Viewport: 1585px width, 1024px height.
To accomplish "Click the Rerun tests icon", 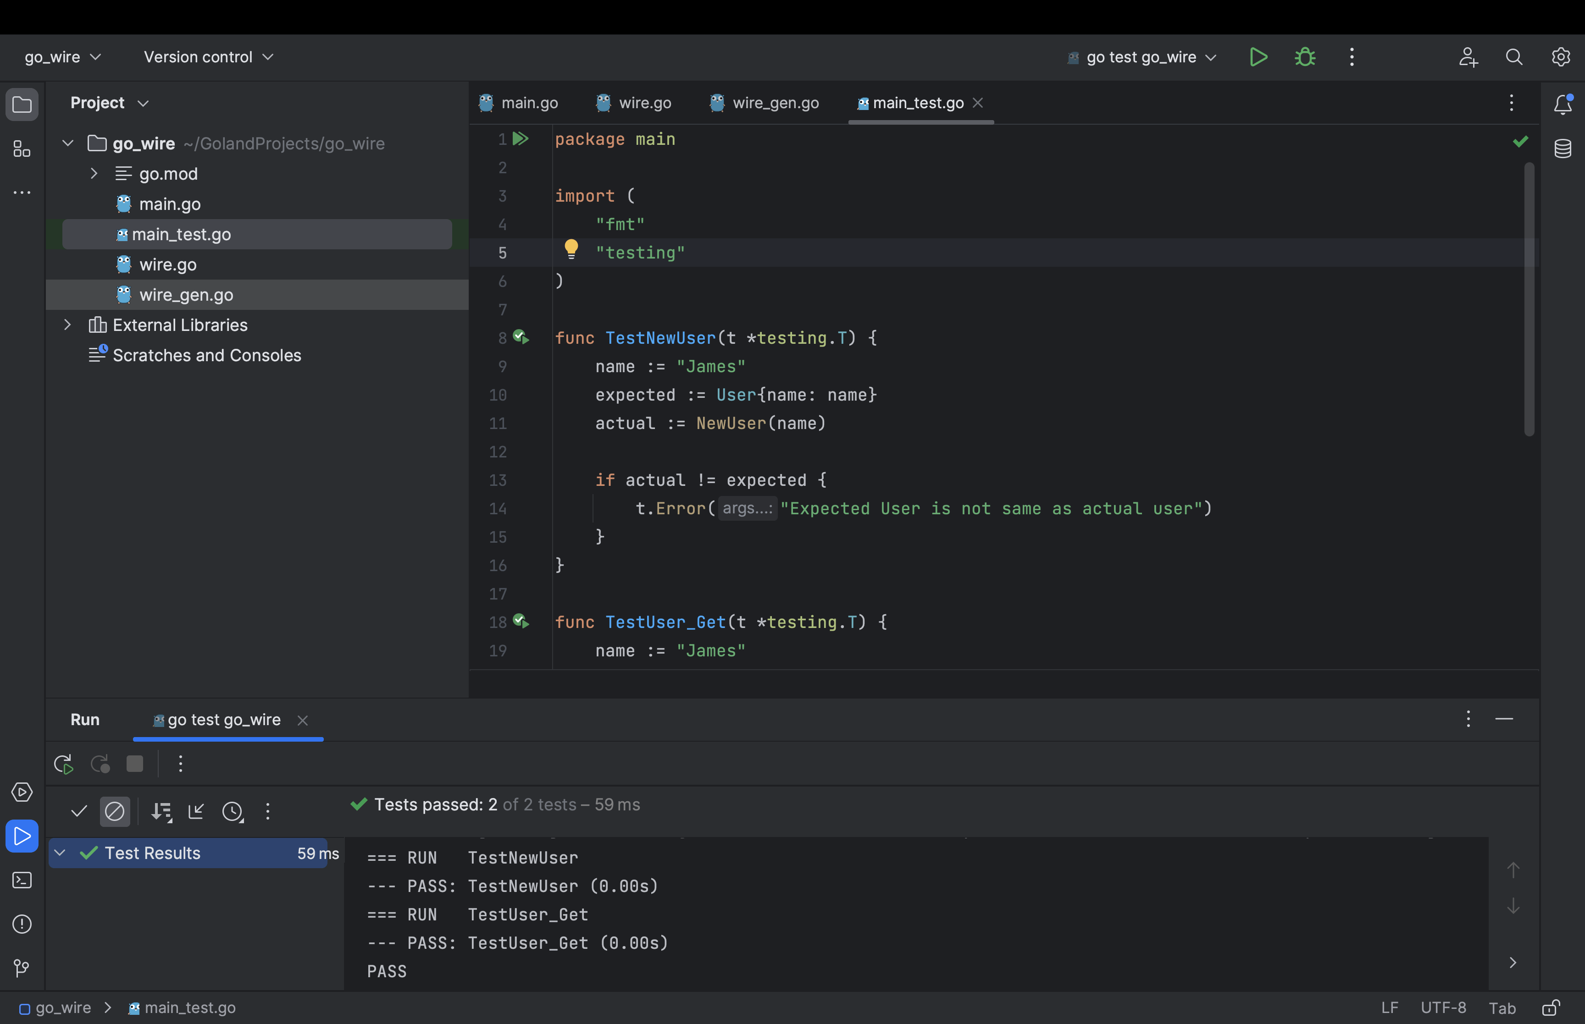I will point(64,764).
